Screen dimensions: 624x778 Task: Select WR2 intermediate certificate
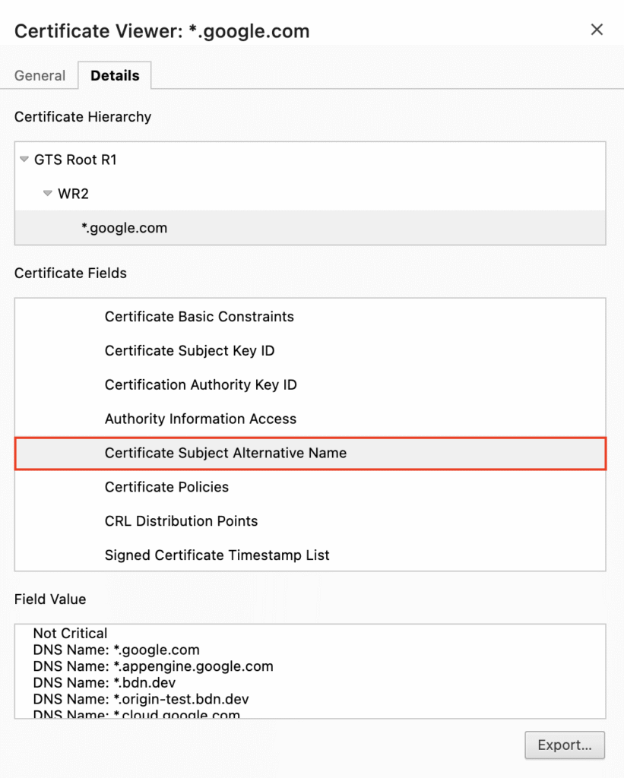click(74, 194)
